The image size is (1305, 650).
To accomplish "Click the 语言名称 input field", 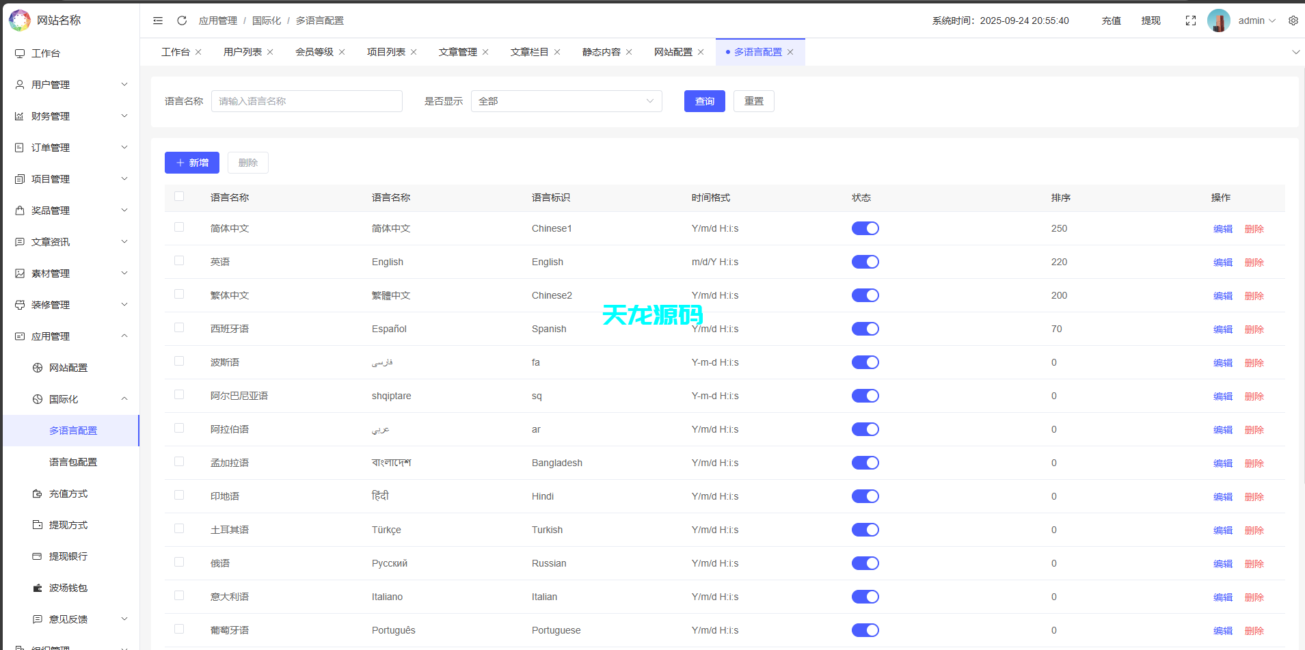I will [306, 100].
